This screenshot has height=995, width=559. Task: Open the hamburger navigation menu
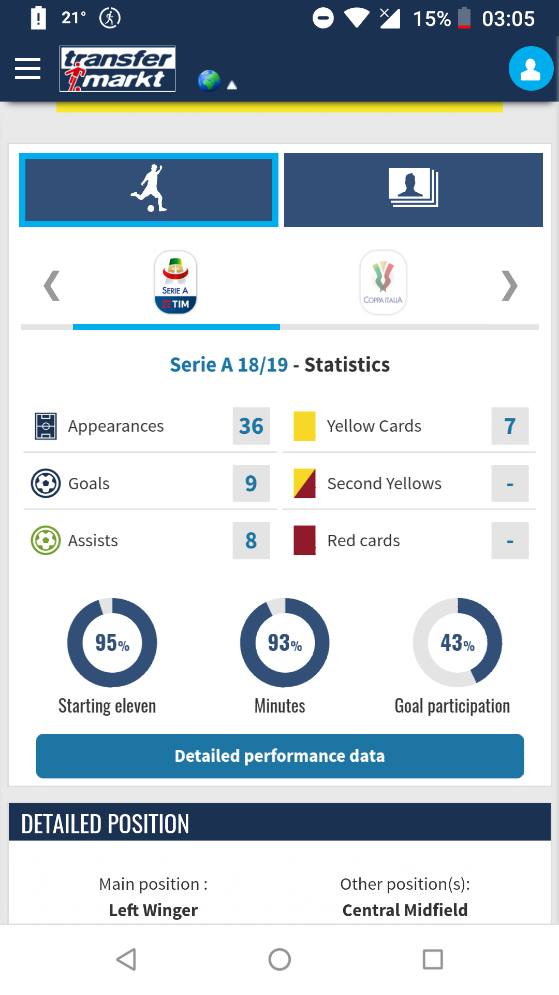(x=28, y=69)
